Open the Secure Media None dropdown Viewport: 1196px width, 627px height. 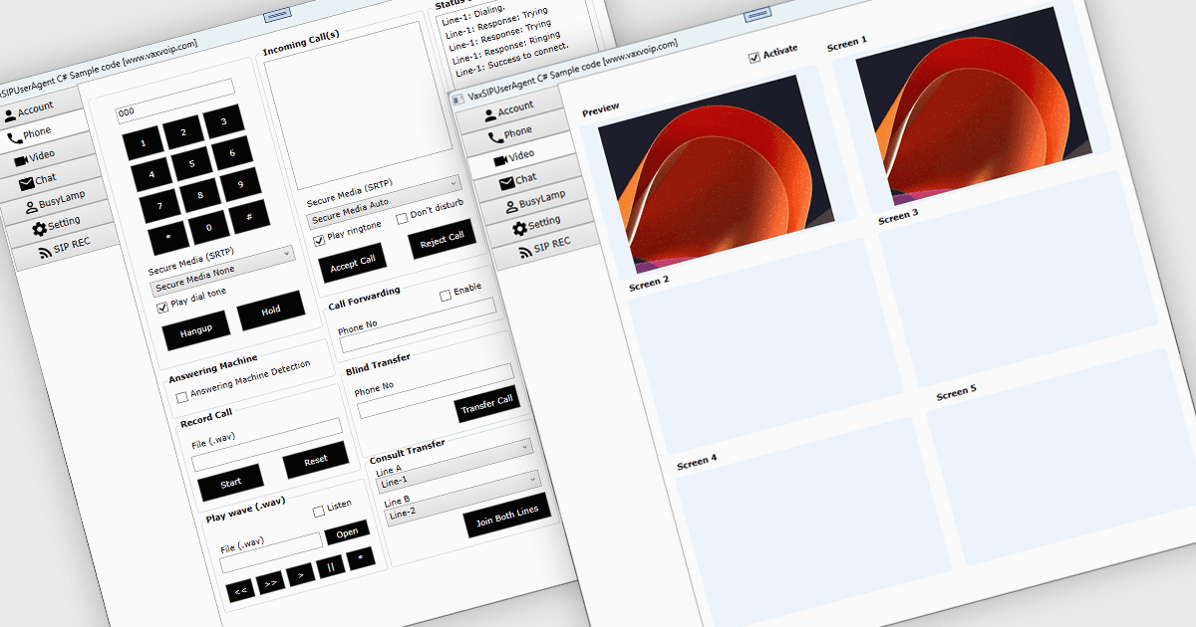(x=222, y=271)
